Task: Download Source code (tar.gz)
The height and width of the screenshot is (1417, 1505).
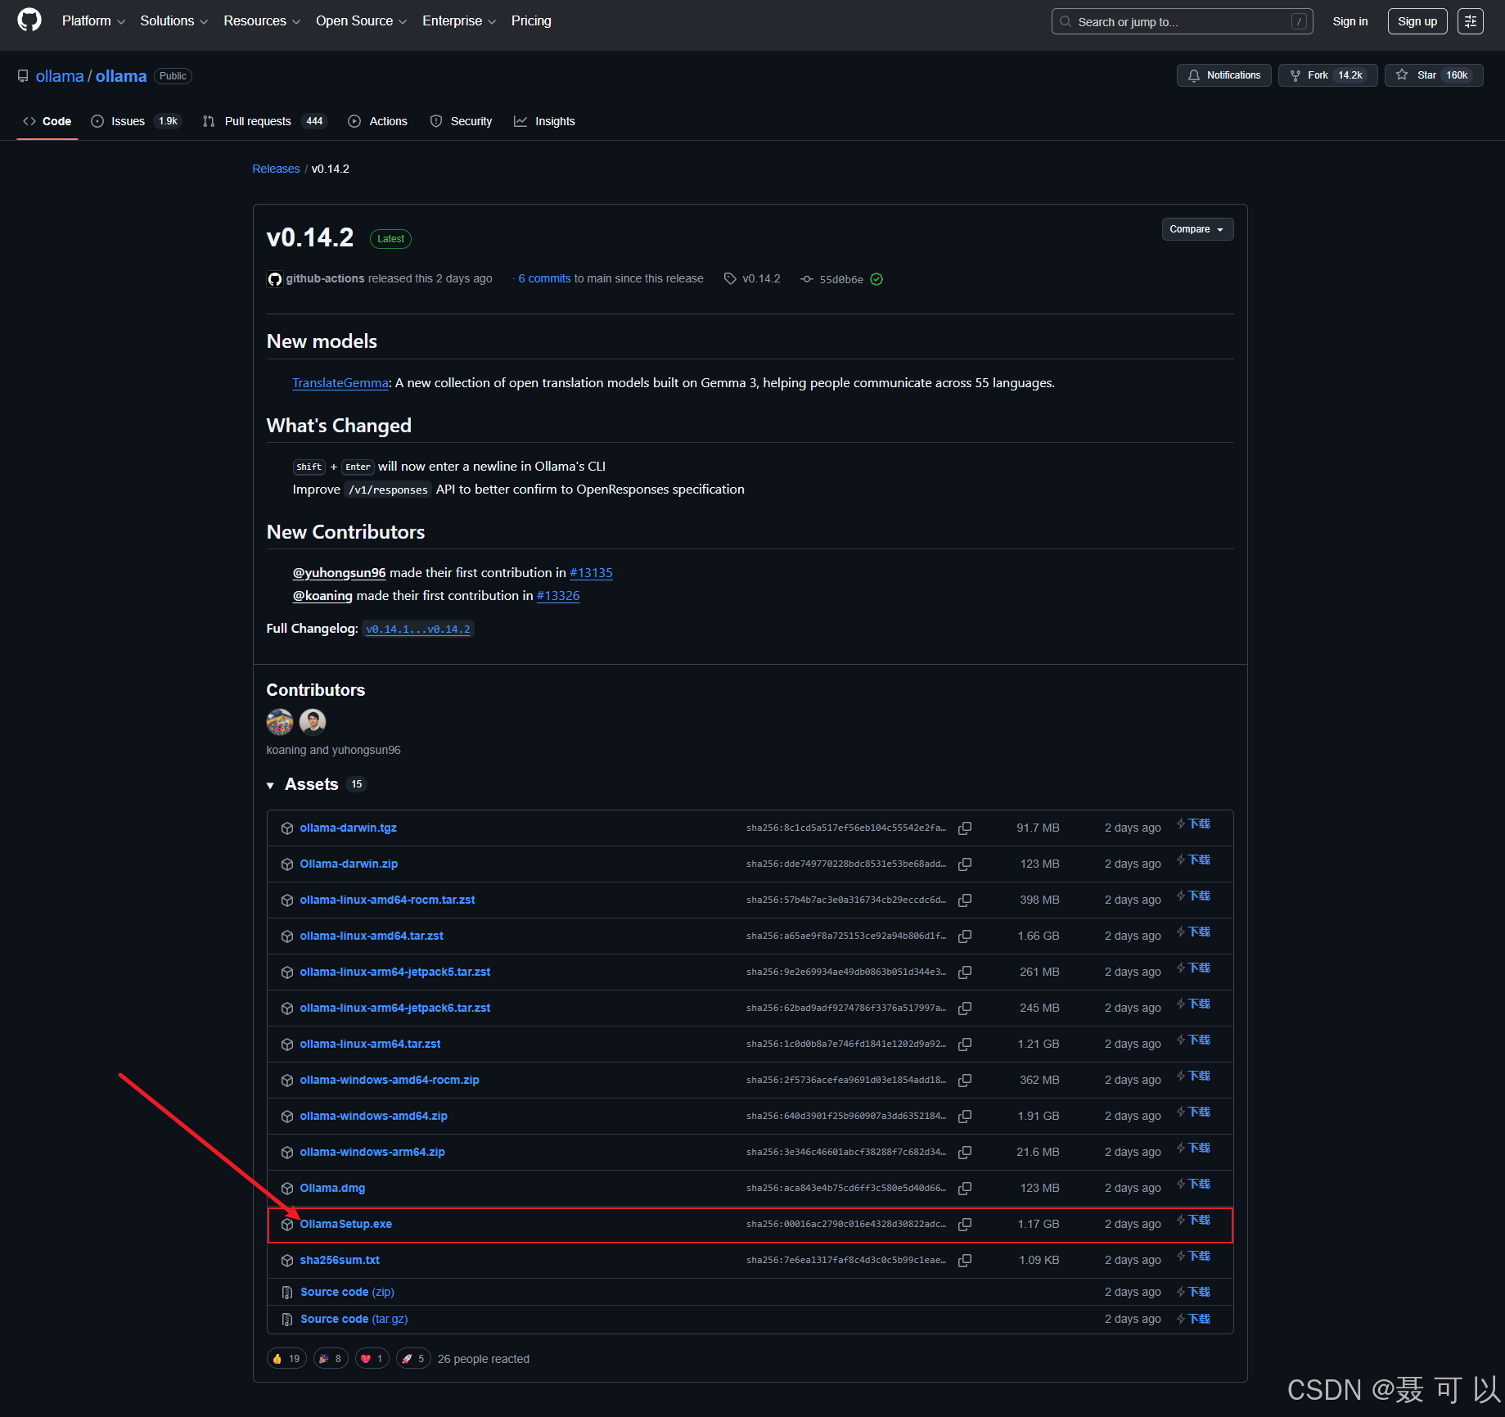Action: click(x=354, y=1320)
